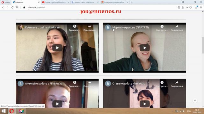Add Светлана video to Watch Later

click(x=75, y=28)
